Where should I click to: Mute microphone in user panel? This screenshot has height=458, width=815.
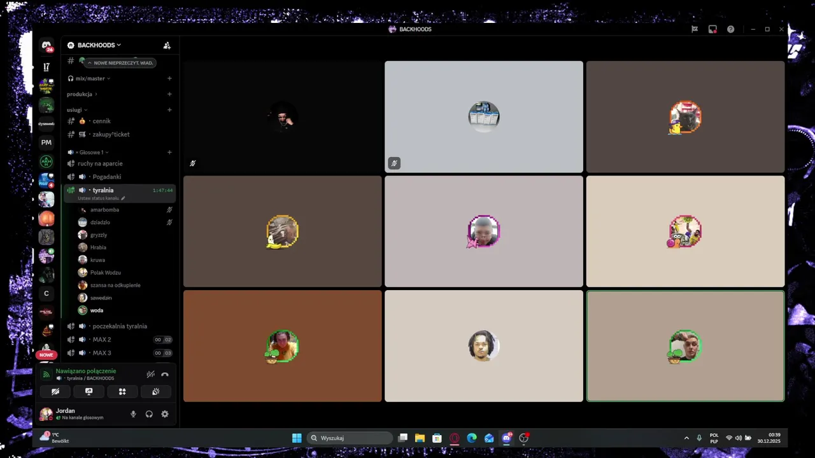(133, 414)
